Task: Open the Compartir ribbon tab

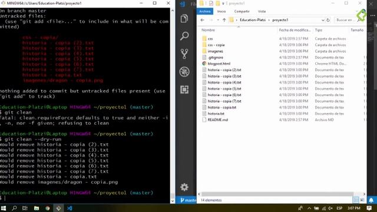Action: pos(242,11)
